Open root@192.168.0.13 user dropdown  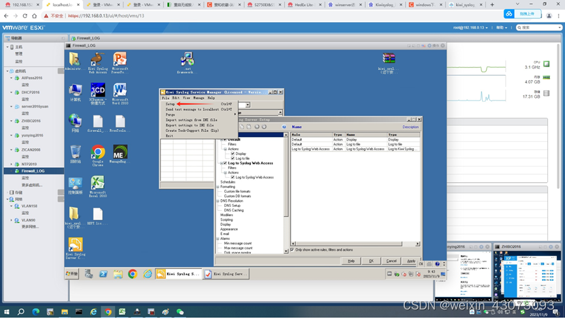[x=470, y=27]
